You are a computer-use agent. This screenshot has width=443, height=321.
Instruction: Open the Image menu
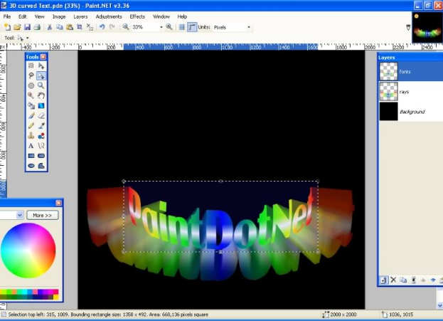59,16
